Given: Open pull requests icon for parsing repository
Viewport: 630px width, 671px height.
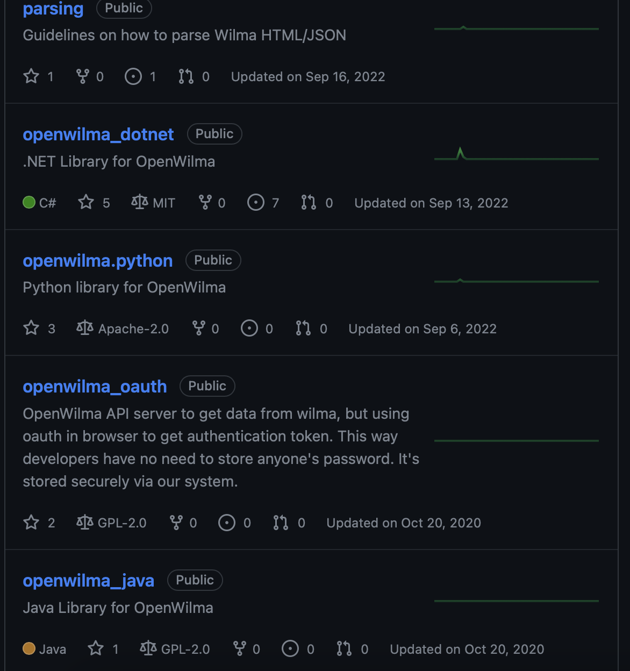Looking at the screenshot, I should 186,76.
